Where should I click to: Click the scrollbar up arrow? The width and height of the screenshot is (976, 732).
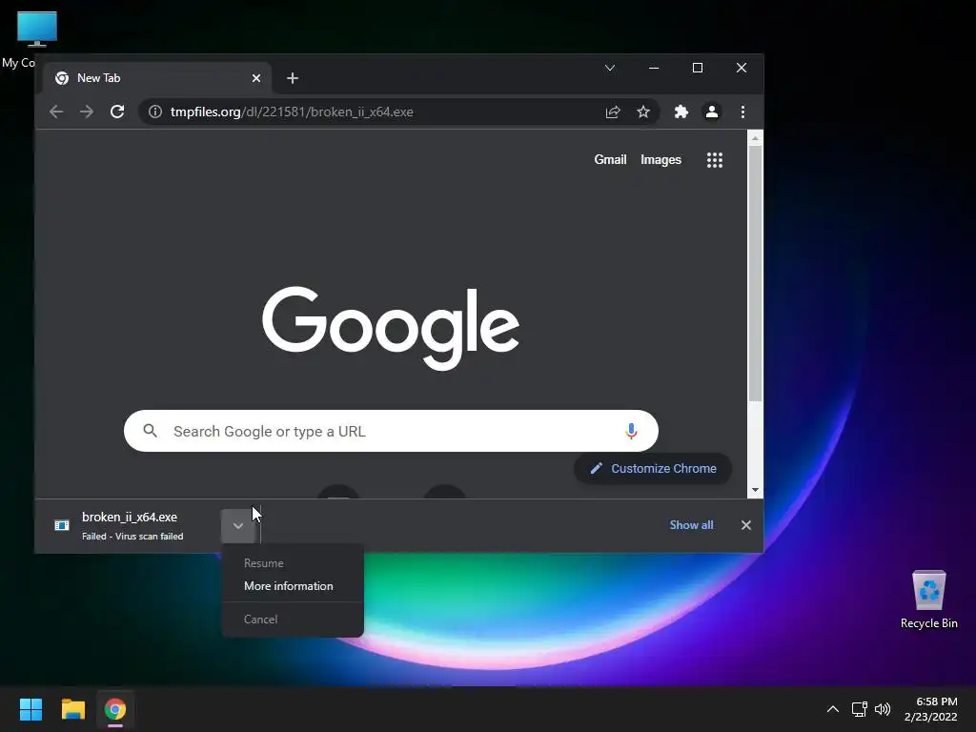tap(755, 138)
